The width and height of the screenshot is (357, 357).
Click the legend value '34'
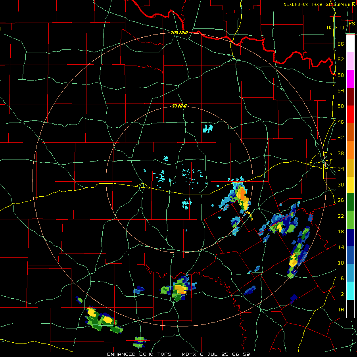[x=341, y=169]
